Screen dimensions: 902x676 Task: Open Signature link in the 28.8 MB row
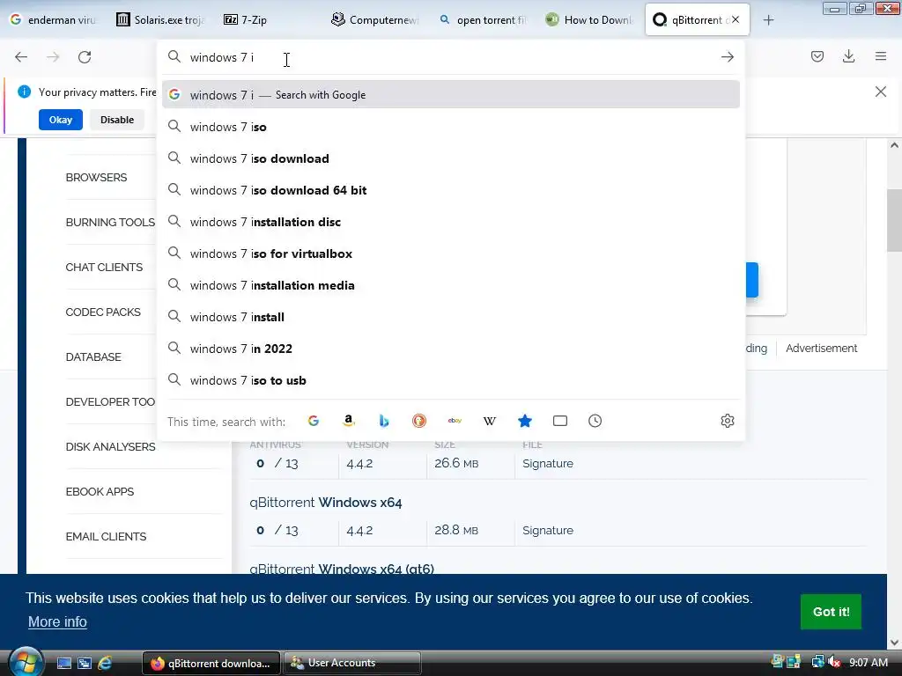pyautogui.click(x=548, y=530)
